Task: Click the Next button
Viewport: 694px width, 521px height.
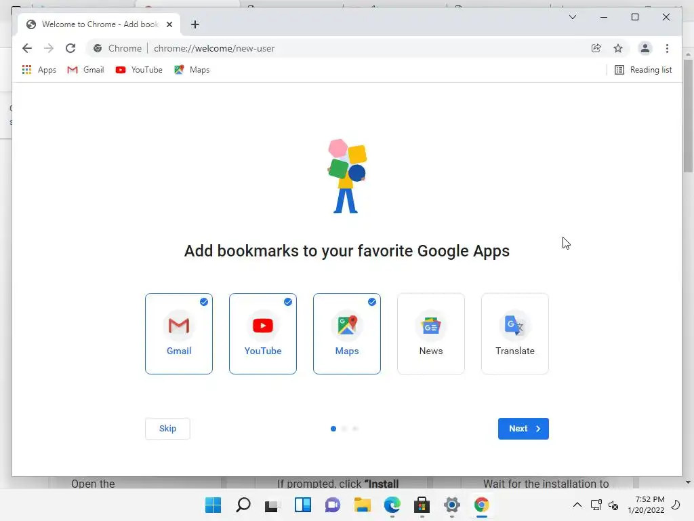Action: coord(523,429)
